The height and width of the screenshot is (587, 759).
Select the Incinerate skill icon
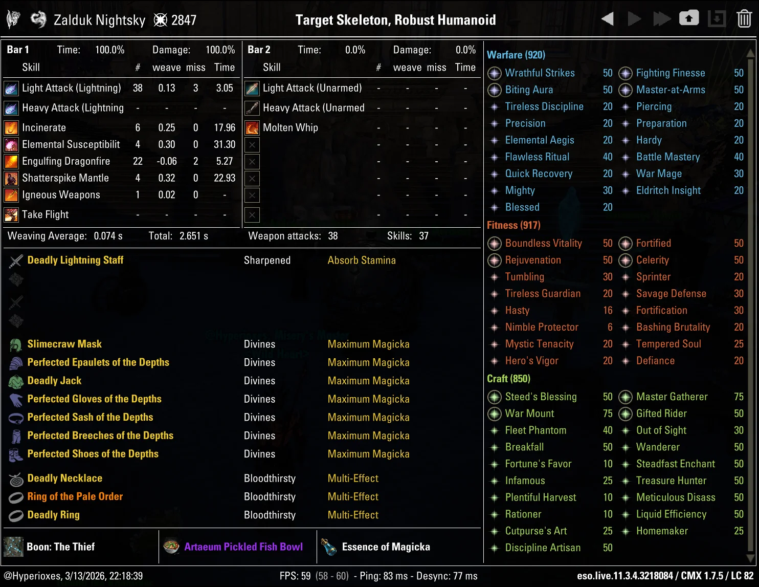pyautogui.click(x=11, y=127)
